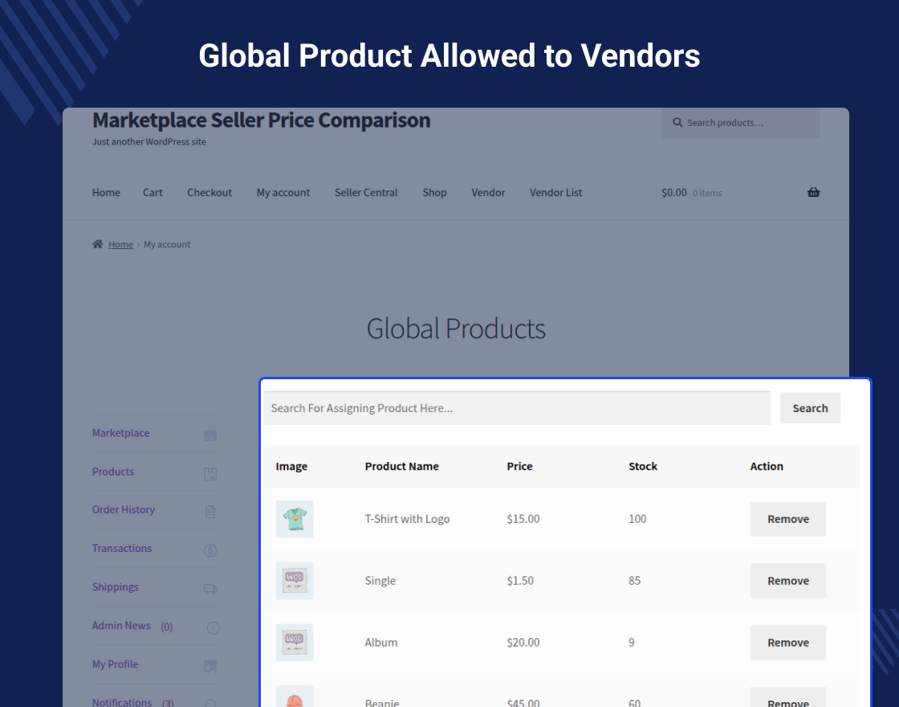
Task: Click the My Profile icon in sidebar
Action: 210,666
